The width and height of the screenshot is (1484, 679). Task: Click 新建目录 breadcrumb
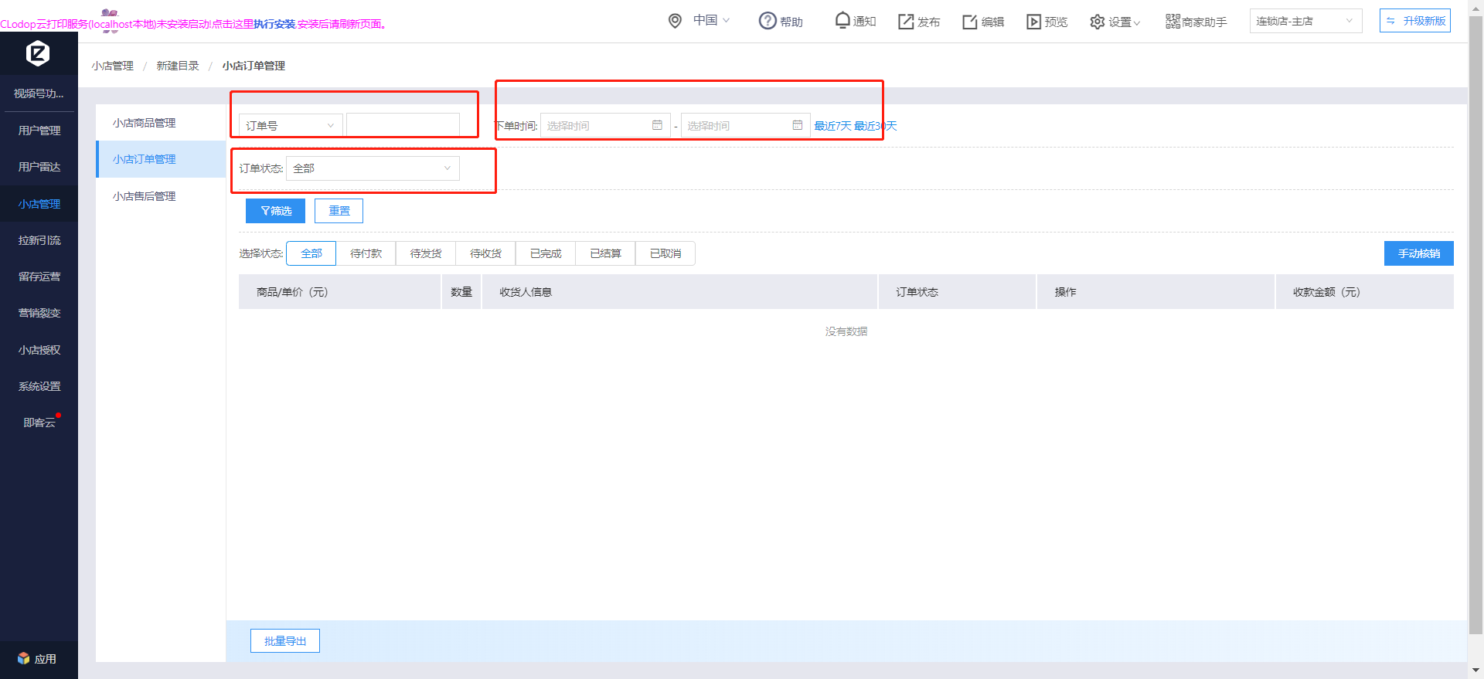(178, 66)
